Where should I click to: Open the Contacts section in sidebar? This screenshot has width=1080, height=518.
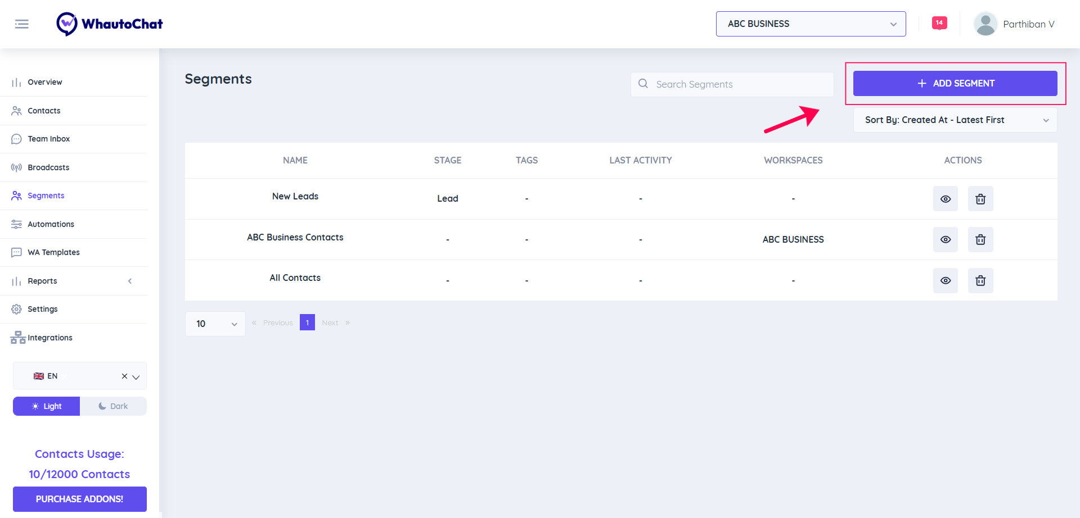[x=44, y=110]
